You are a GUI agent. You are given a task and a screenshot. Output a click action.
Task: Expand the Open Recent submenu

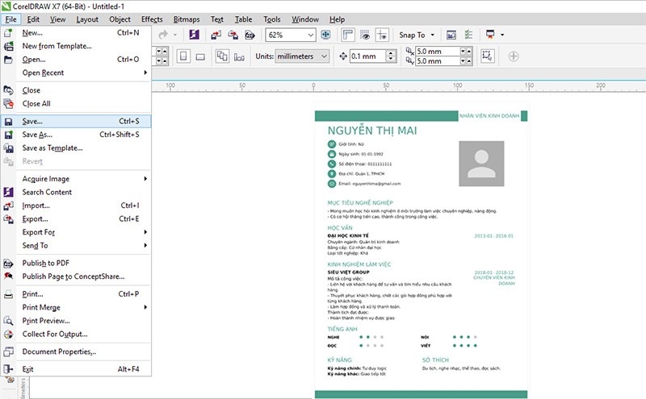point(43,73)
